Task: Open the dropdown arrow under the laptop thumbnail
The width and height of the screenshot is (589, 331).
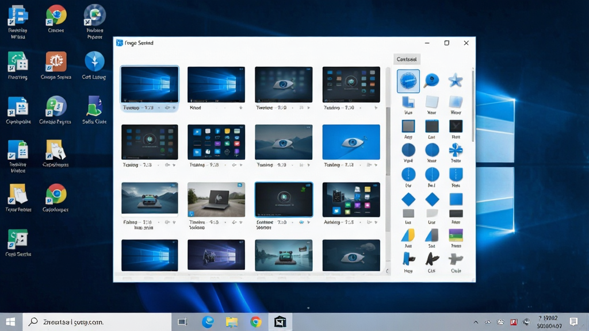Action: [241, 222]
